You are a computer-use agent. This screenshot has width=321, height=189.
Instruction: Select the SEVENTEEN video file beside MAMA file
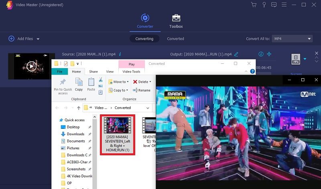(x=149, y=134)
